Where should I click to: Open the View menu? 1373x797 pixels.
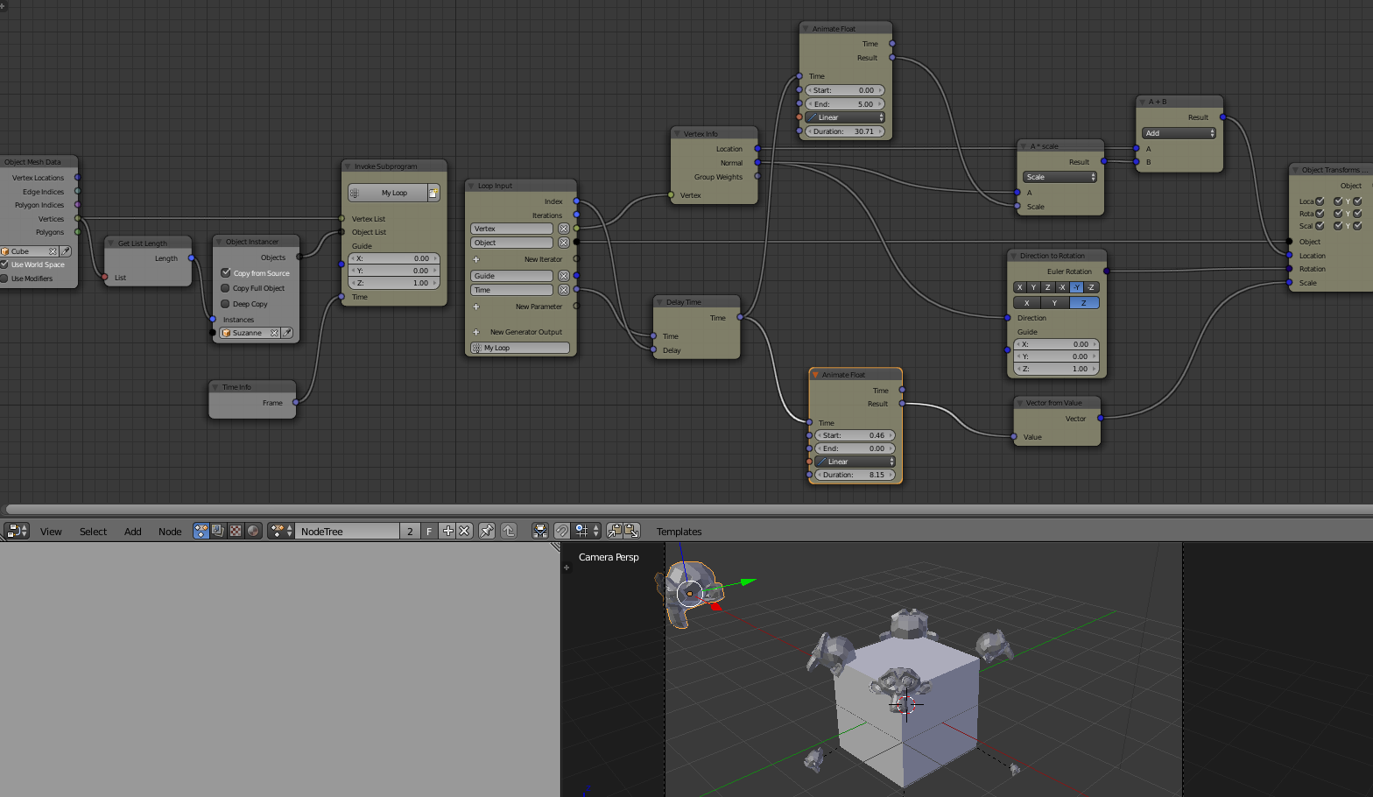(x=51, y=532)
